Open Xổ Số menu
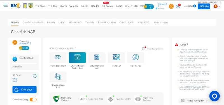Viewport: 224px width, 105px height. (119, 6)
